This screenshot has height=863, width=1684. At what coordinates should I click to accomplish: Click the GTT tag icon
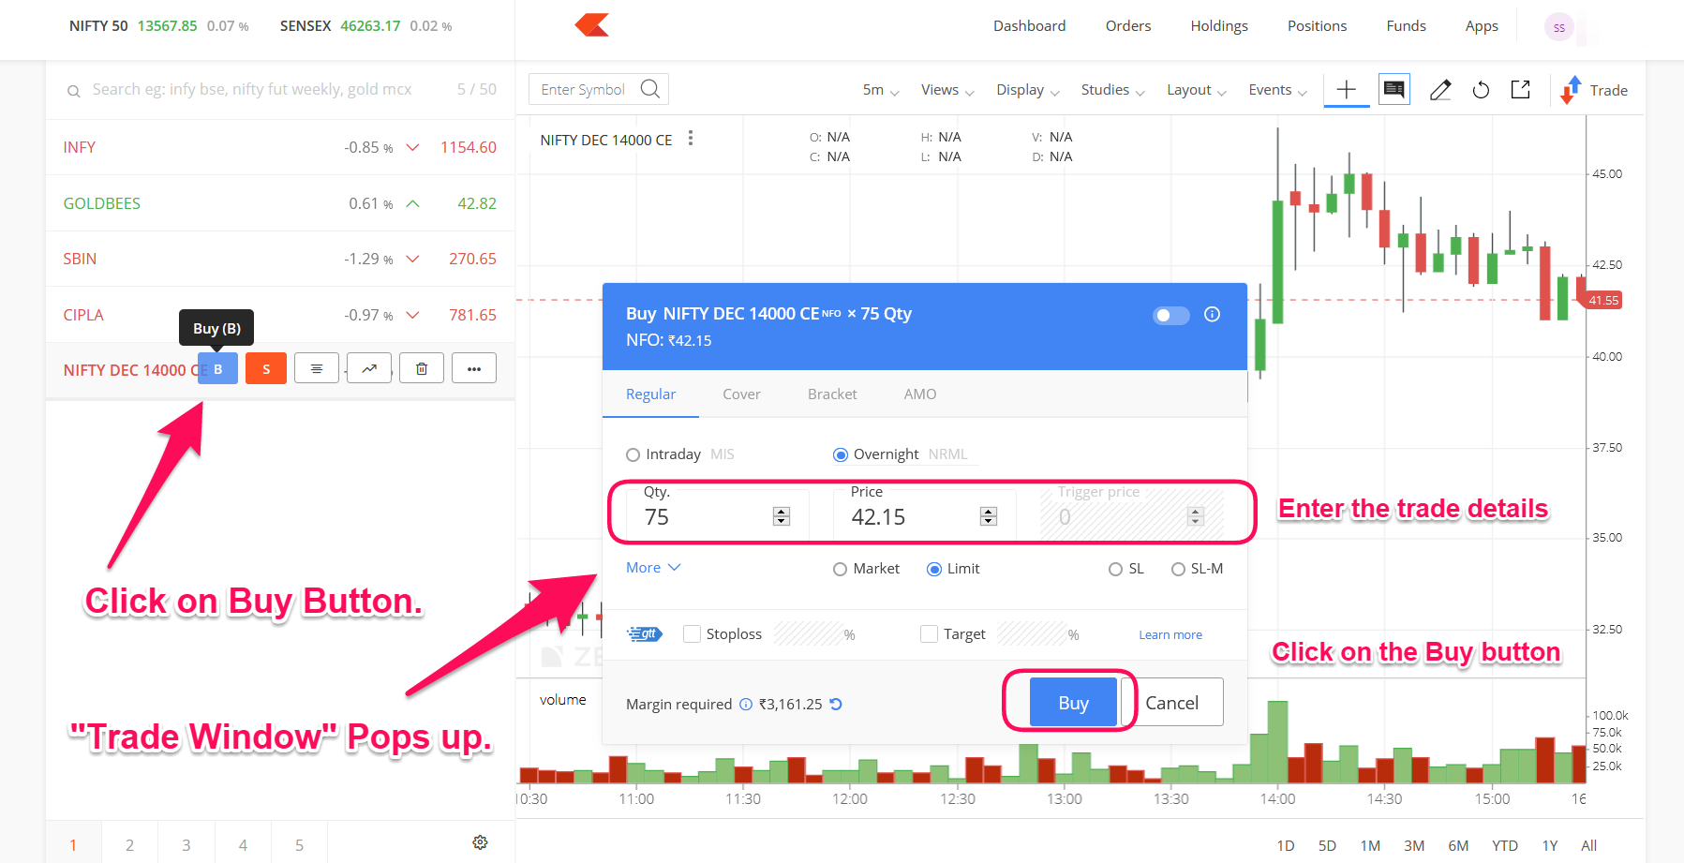click(x=645, y=634)
